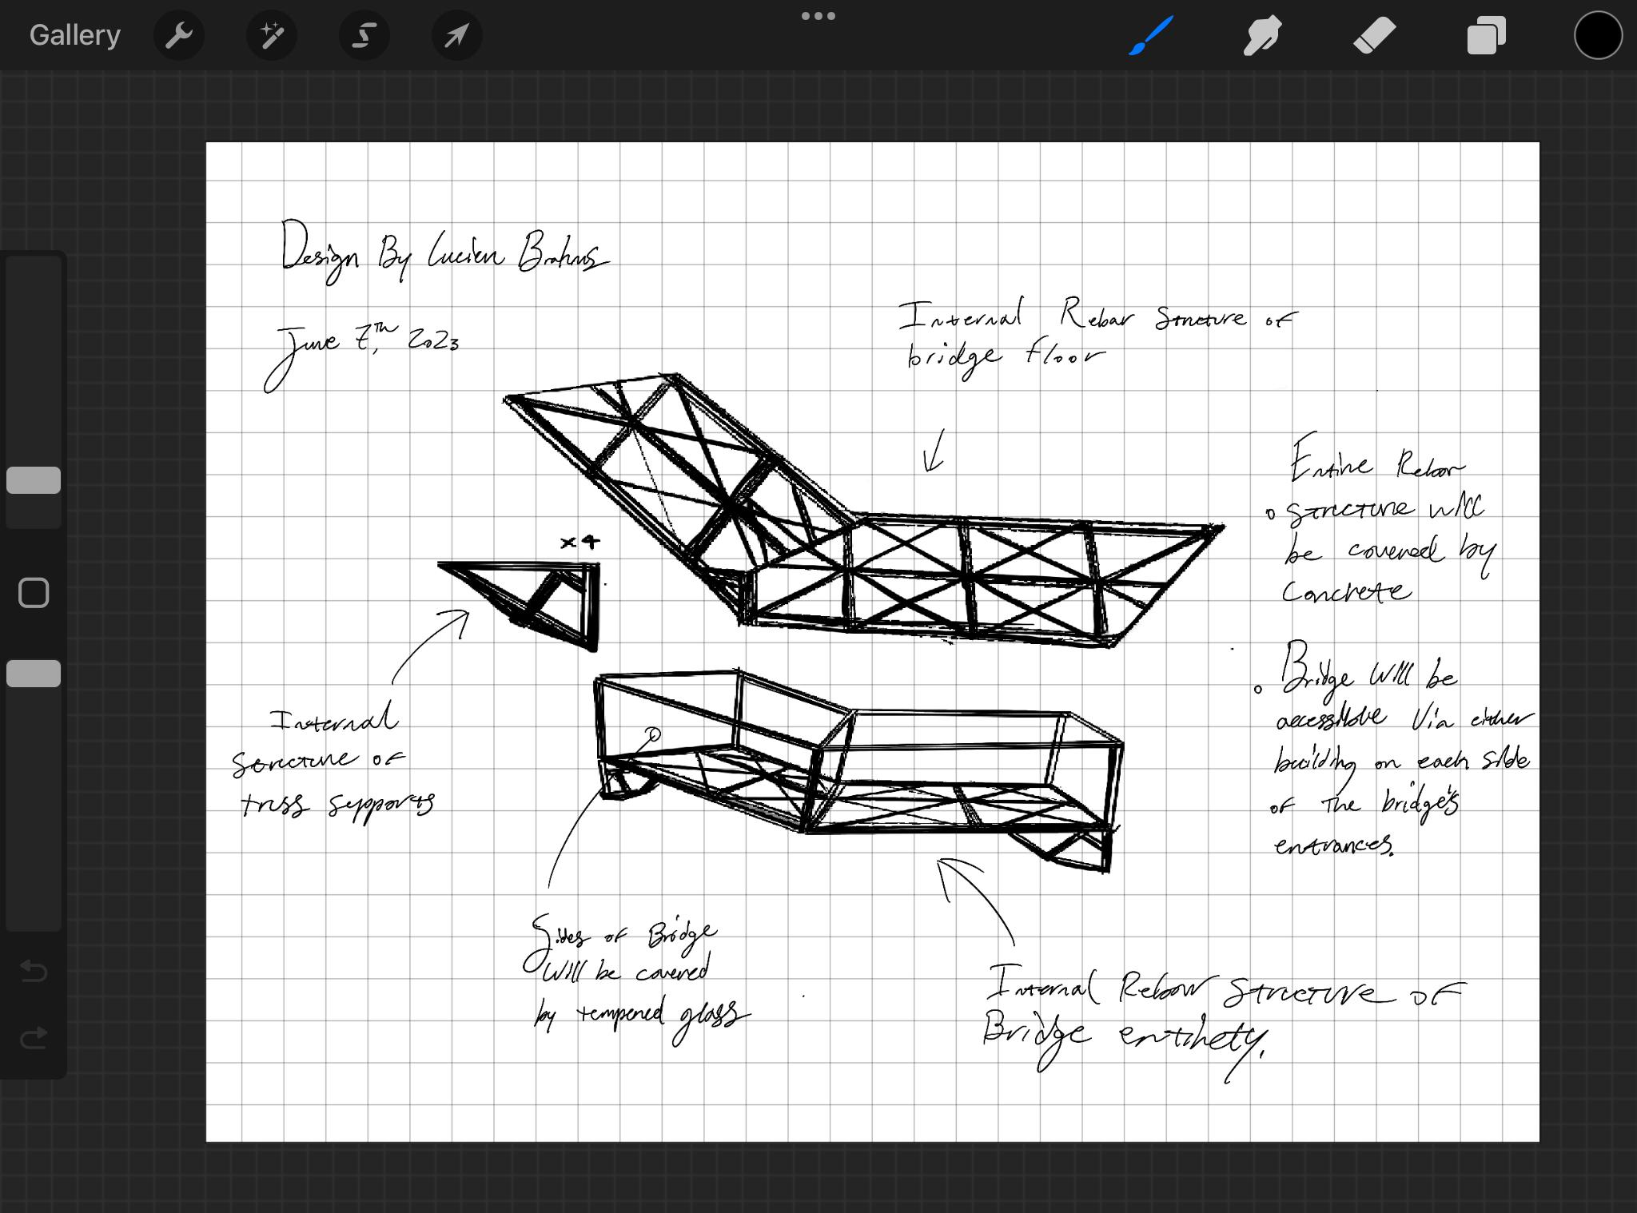The image size is (1637, 1213).
Task: Tap the brush size slider handle
Action: coord(34,480)
